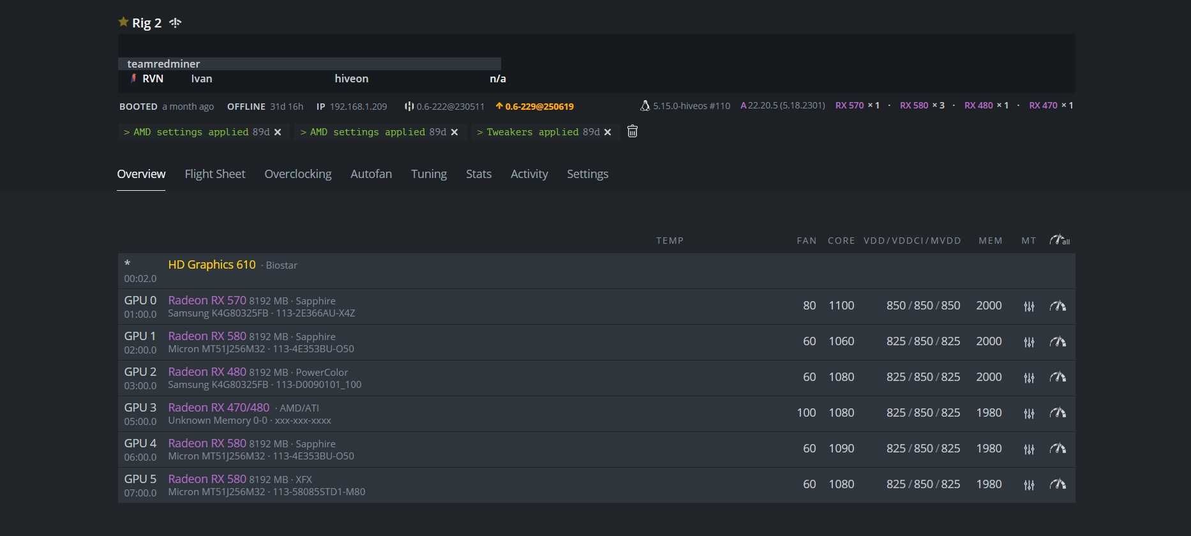The image size is (1191, 536).
Task: Open the tuning sliders icon for GPU 0
Action: [x=1029, y=306]
